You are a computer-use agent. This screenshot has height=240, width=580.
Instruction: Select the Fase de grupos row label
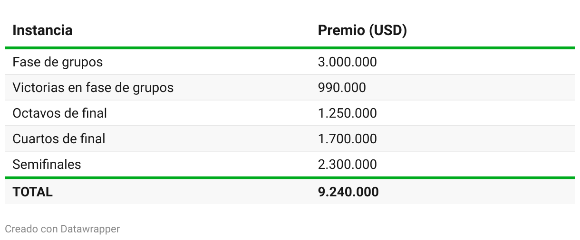pos(58,62)
